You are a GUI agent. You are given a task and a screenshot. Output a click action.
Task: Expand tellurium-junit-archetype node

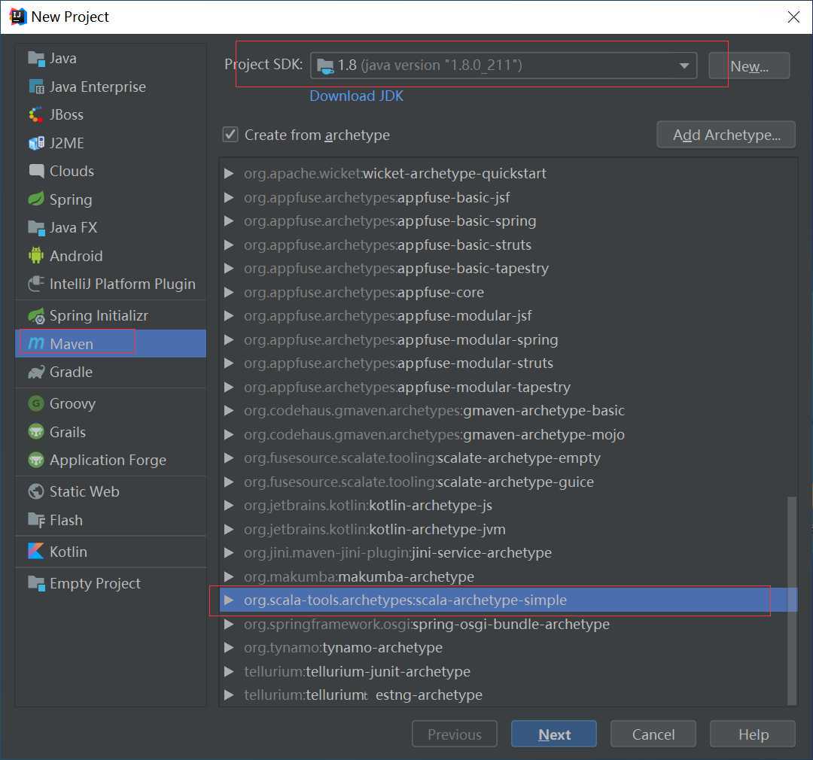pyautogui.click(x=229, y=671)
